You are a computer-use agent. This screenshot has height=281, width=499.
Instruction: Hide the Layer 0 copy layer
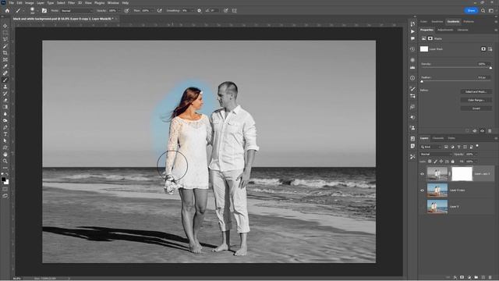click(x=423, y=190)
